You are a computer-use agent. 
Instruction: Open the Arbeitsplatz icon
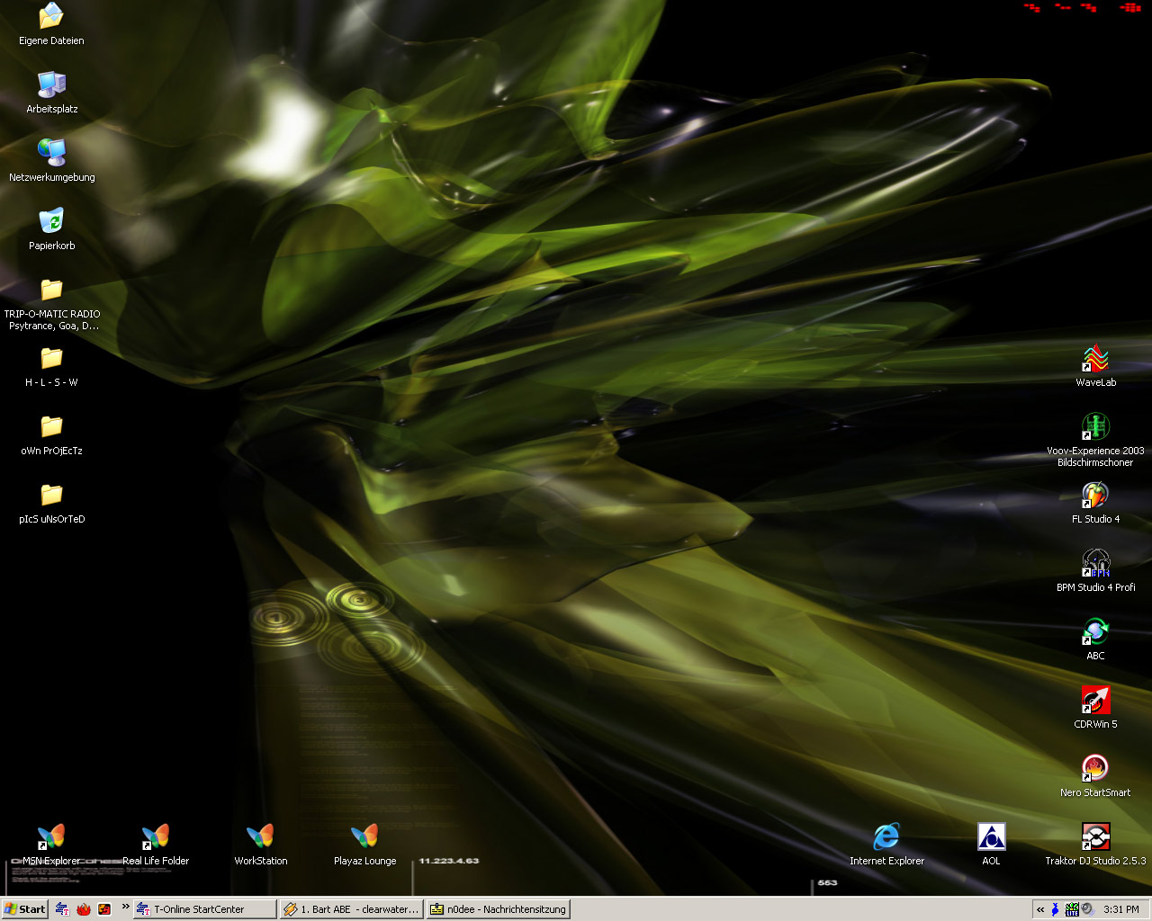[x=51, y=85]
